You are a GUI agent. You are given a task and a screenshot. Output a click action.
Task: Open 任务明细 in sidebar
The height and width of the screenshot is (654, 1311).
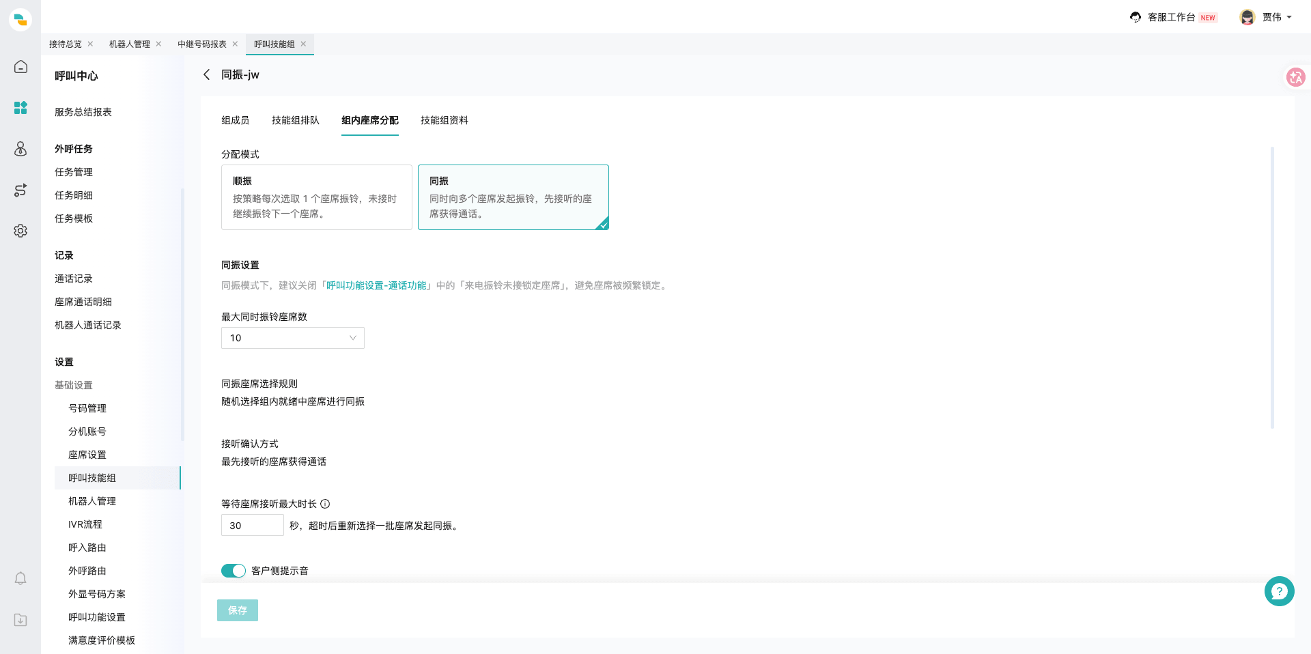tap(74, 195)
